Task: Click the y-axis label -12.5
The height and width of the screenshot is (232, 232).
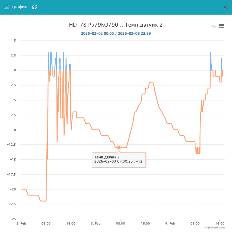Action: pyautogui.click(x=12, y=144)
